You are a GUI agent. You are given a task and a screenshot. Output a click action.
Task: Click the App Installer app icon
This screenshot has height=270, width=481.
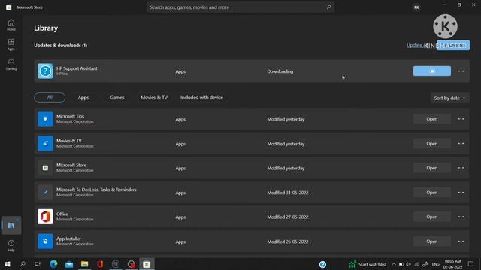[45, 241]
